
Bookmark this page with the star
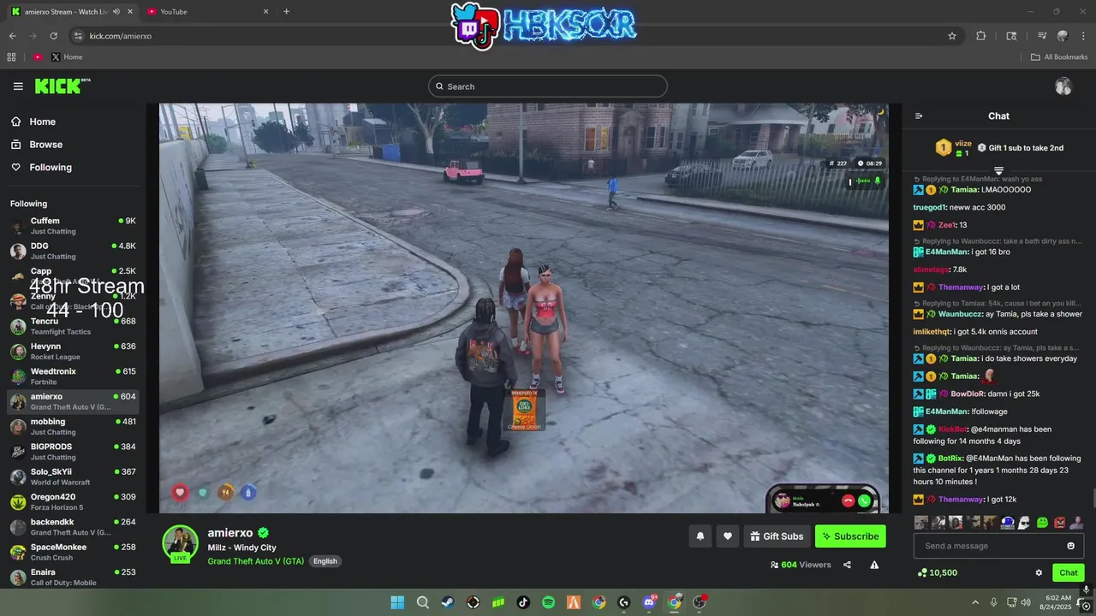coord(952,36)
